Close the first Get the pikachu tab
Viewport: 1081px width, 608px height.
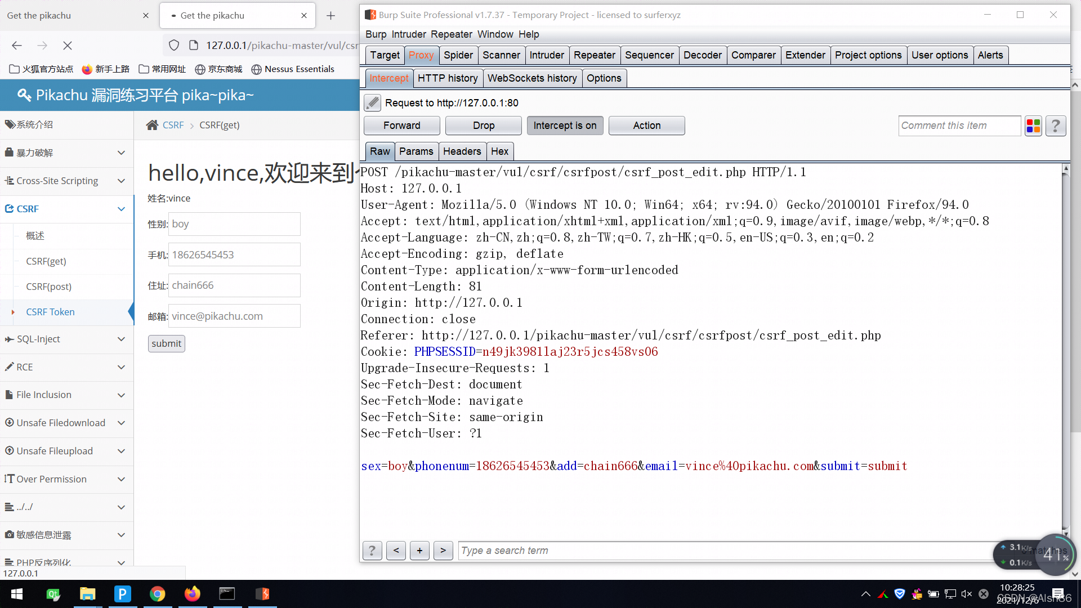pos(146,16)
